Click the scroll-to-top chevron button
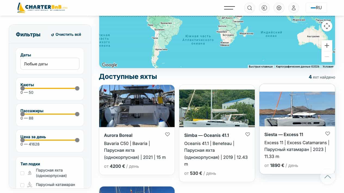 pyautogui.click(x=328, y=177)
